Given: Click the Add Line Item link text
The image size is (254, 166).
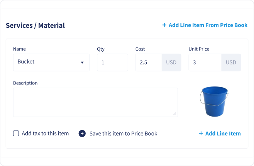Looking at the screenshot, I should [223, 134].
